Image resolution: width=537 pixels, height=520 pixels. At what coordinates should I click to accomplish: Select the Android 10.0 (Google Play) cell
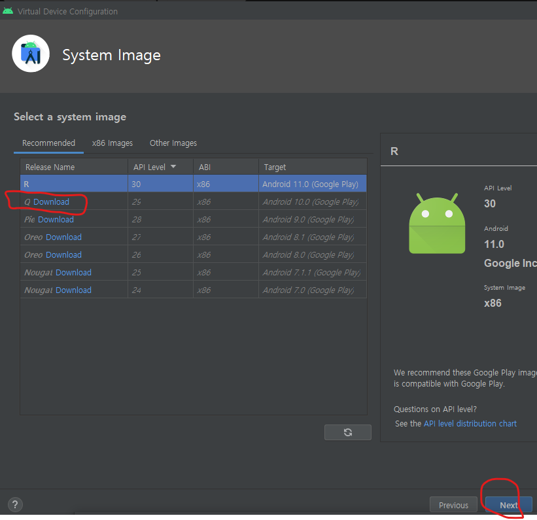[x=313, y=201]
